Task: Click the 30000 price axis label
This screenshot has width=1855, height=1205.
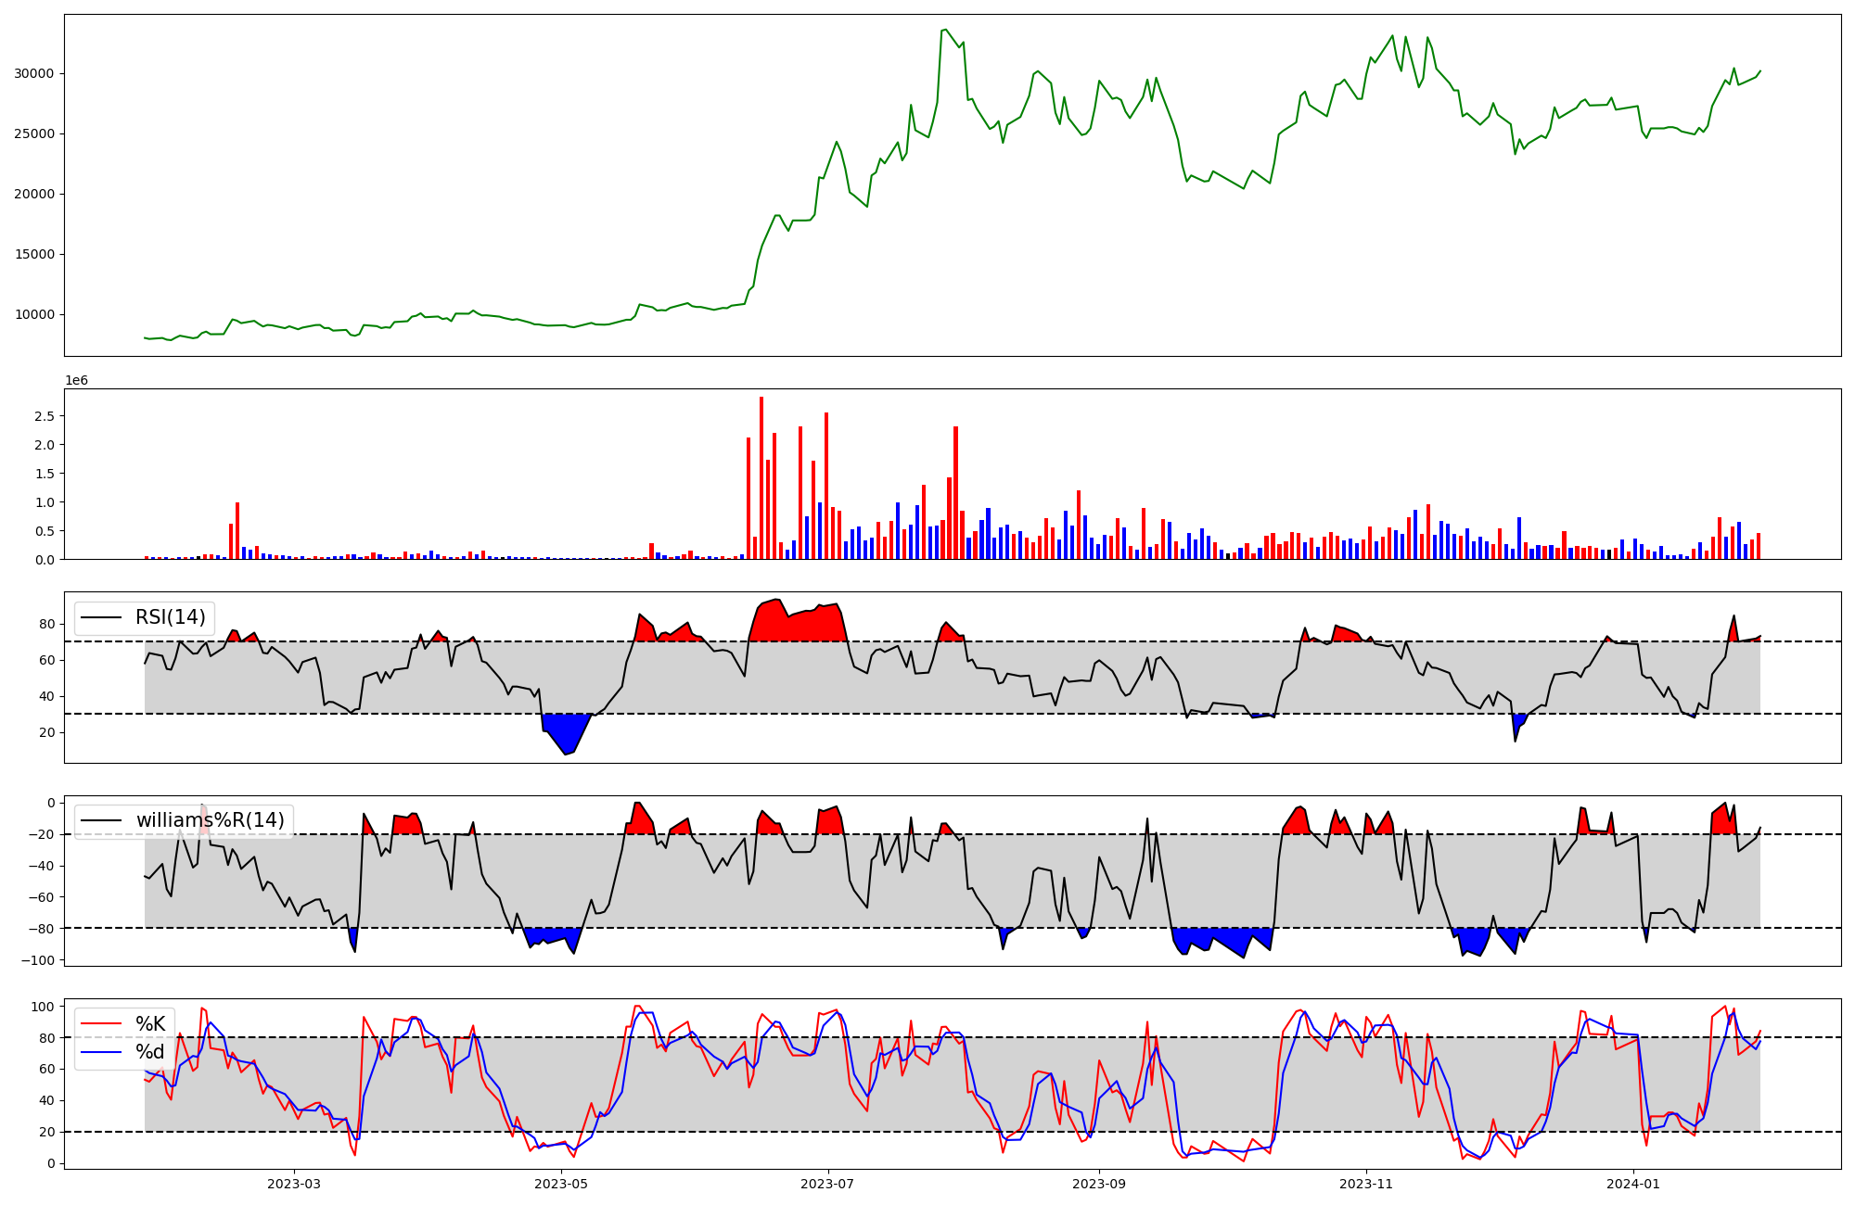Action: (34, 73)
